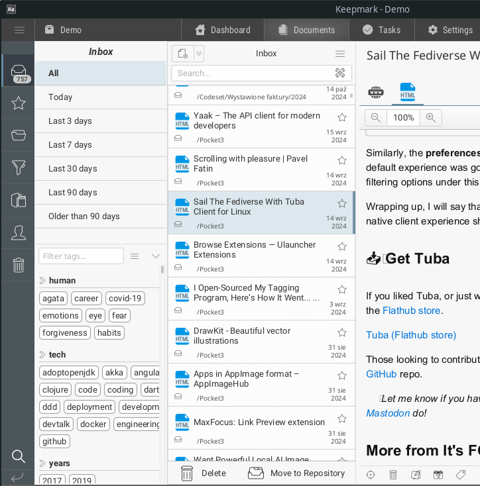
Task: Collapse the human tag group
Action: pos(43,280)
